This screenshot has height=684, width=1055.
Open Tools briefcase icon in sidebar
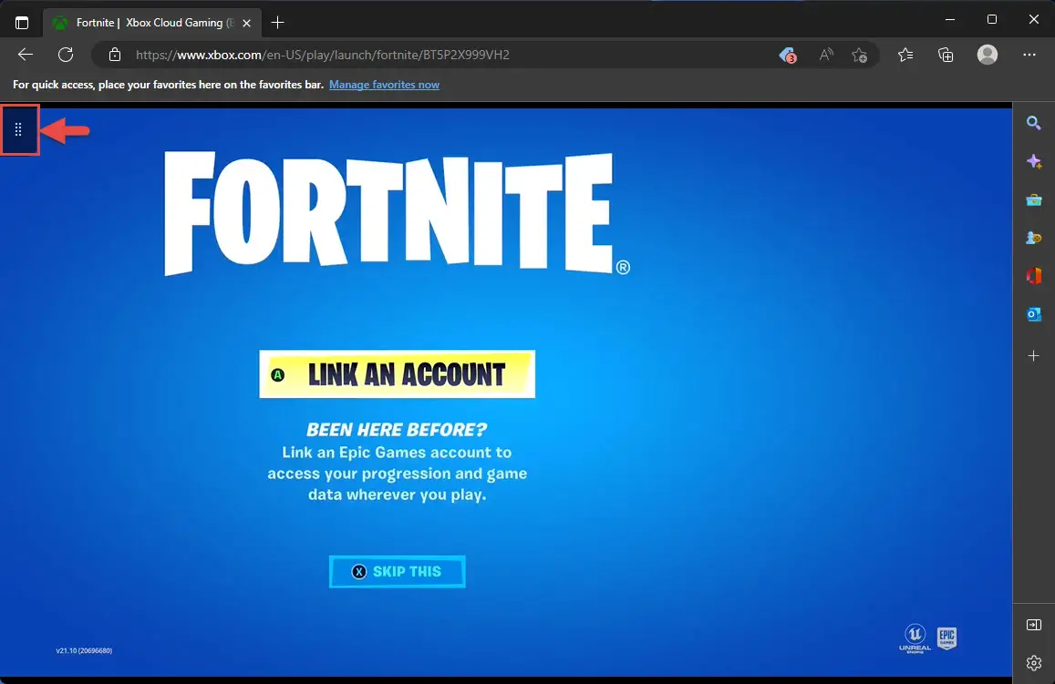click(1033, 199)
